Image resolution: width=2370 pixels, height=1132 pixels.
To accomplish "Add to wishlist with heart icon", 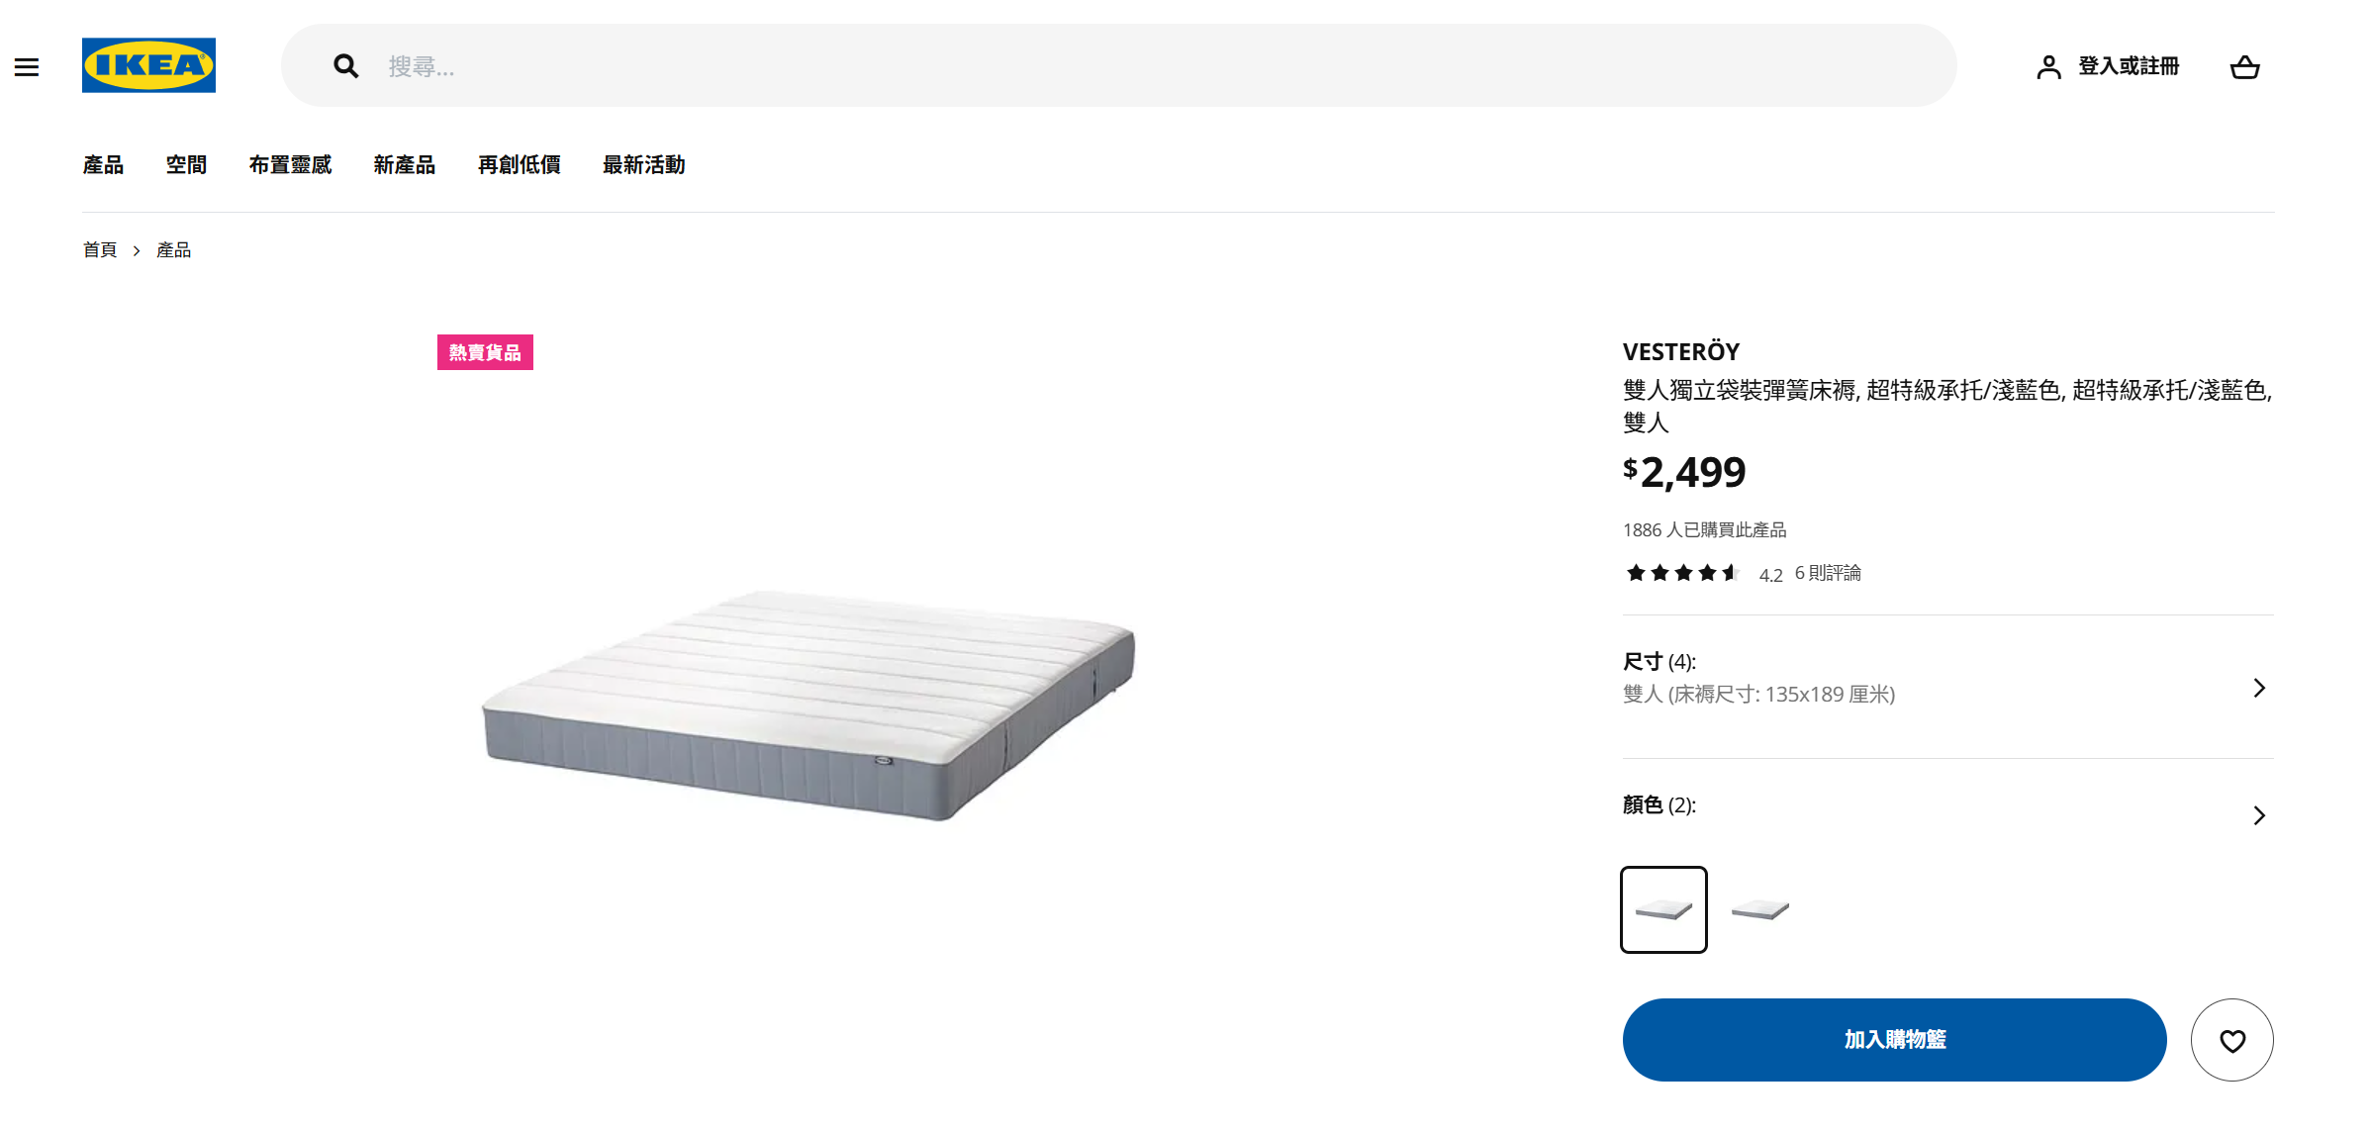I will 2231,1040.
